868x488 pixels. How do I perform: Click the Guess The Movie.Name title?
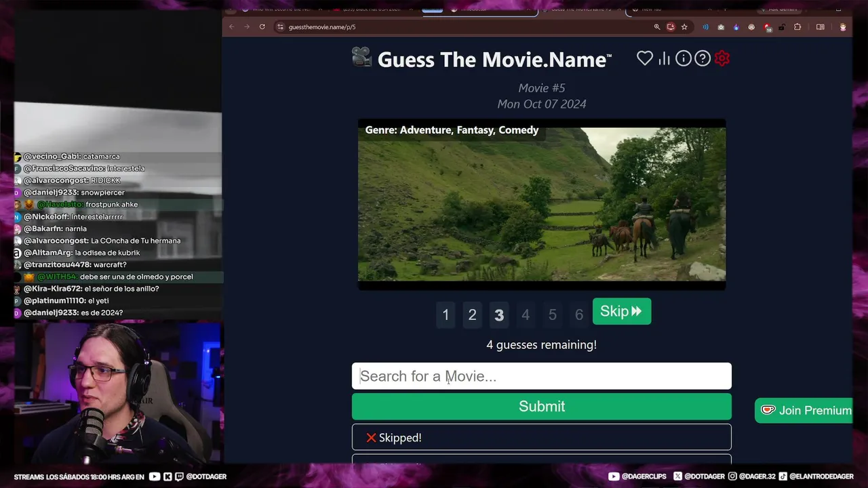[494, 60]
